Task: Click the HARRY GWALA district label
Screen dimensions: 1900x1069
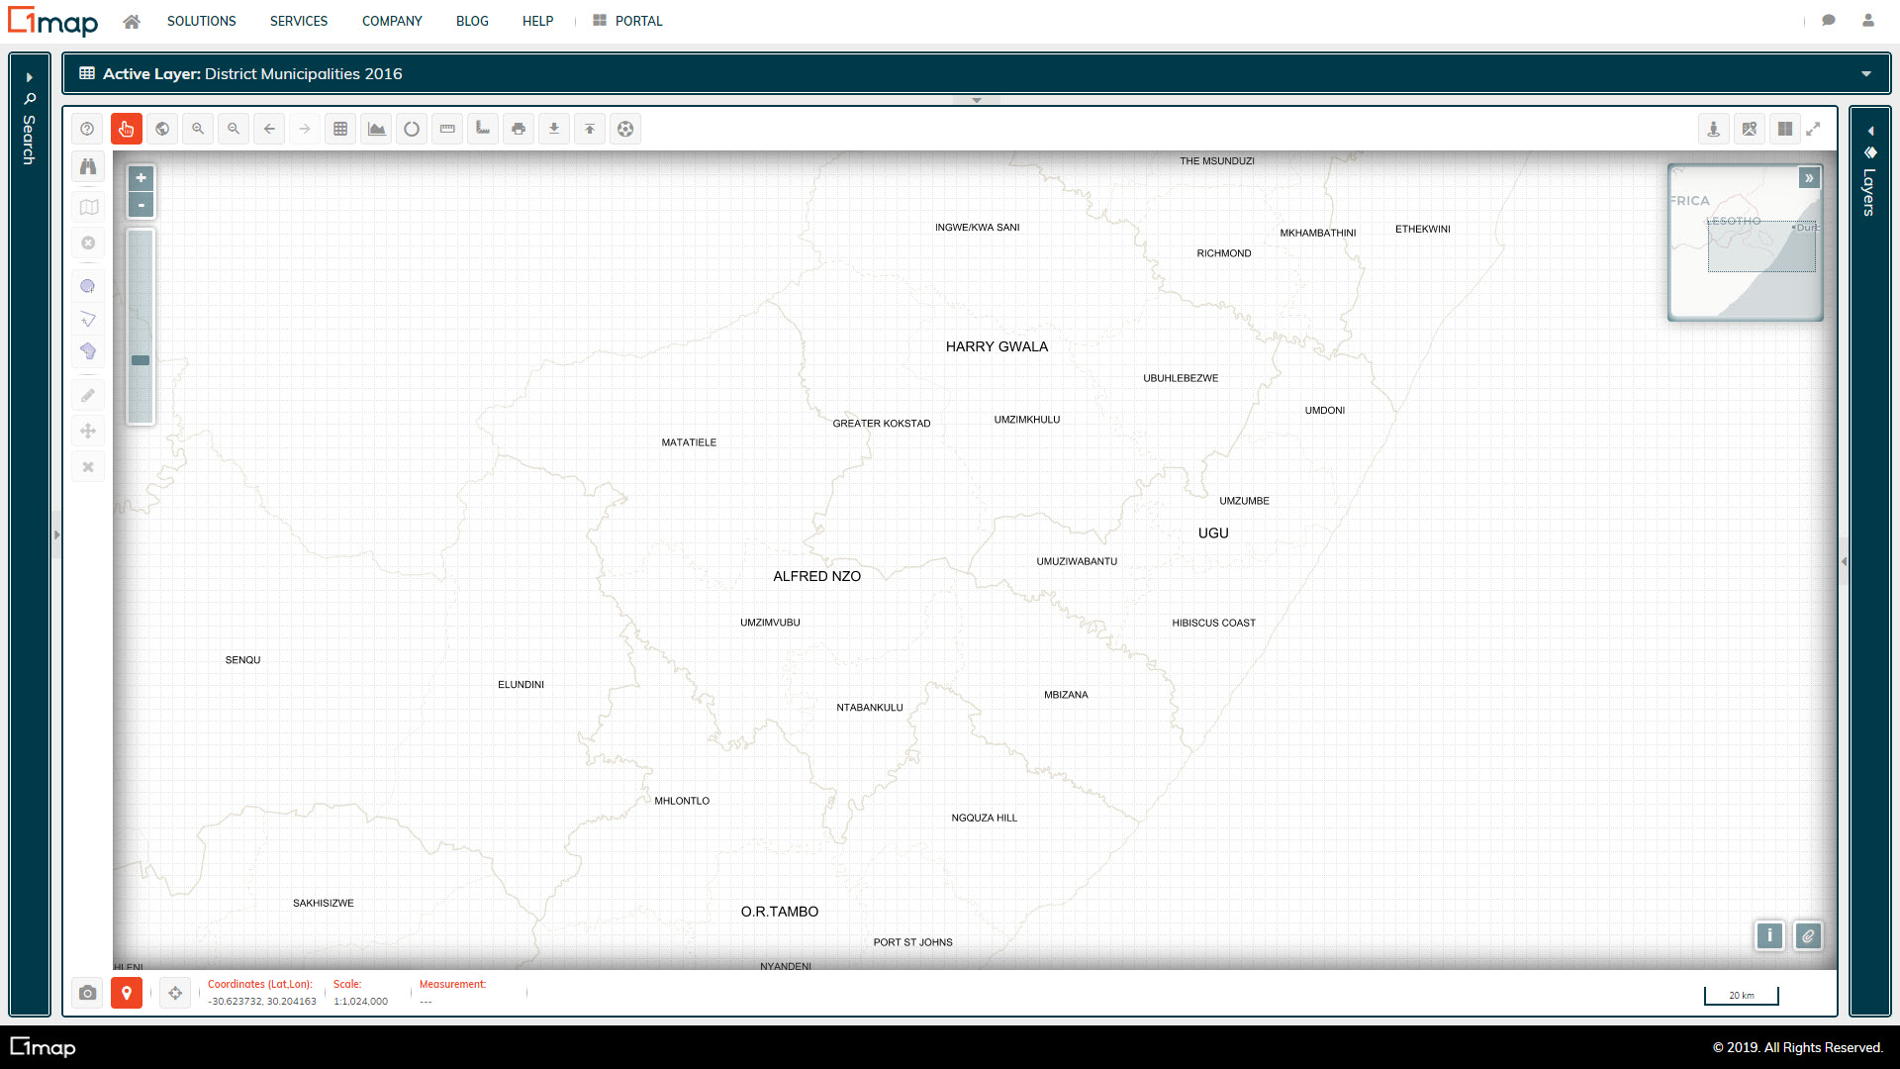Action: coord(997,346)
